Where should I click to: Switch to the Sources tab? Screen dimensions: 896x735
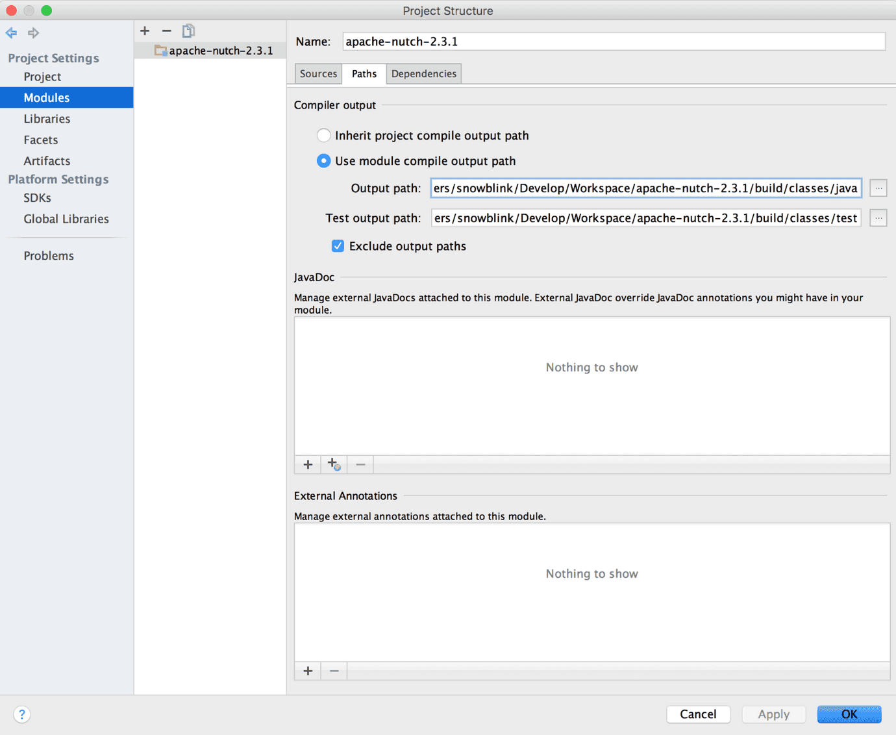pos(318,73)
